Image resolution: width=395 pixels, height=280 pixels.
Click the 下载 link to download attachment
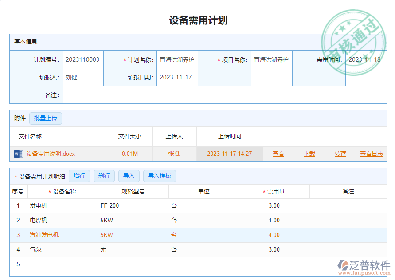[x=309, y=154]
